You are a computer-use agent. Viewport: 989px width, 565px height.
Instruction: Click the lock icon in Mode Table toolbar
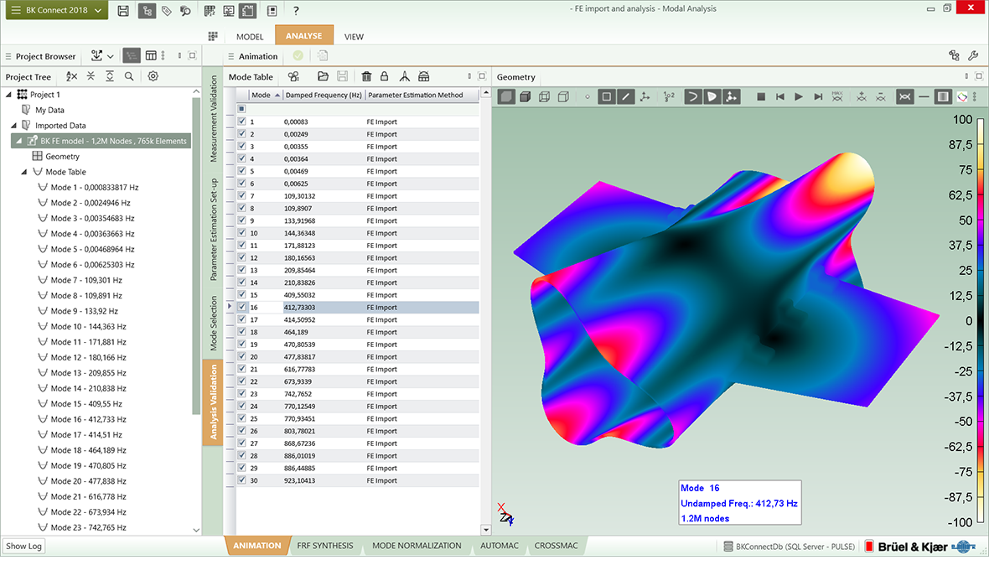385,76
